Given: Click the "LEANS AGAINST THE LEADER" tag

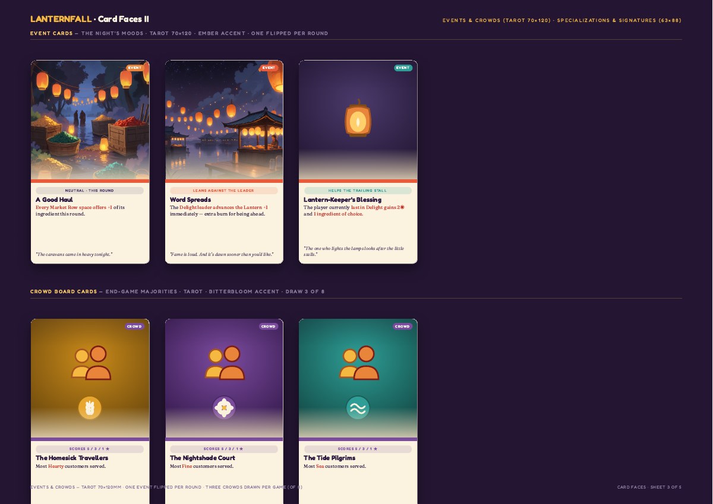Looking at the screenshot, I should (223, 191).
